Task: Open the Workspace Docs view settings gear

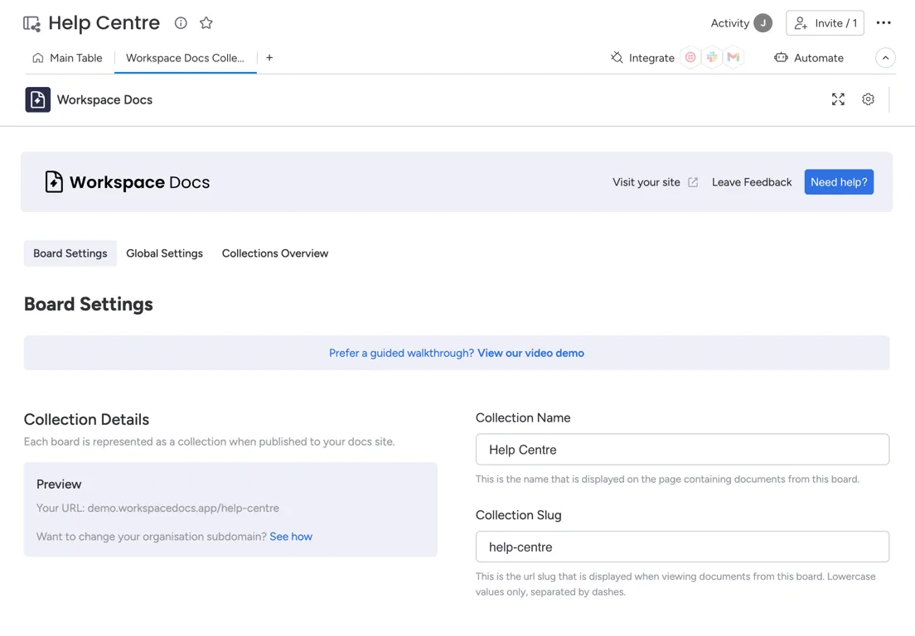Action: click(868, 99)
